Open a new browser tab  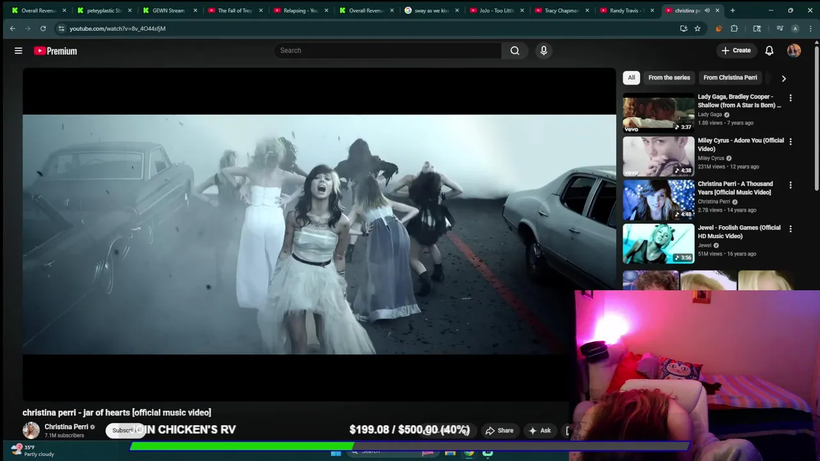[x=732, y=10]
